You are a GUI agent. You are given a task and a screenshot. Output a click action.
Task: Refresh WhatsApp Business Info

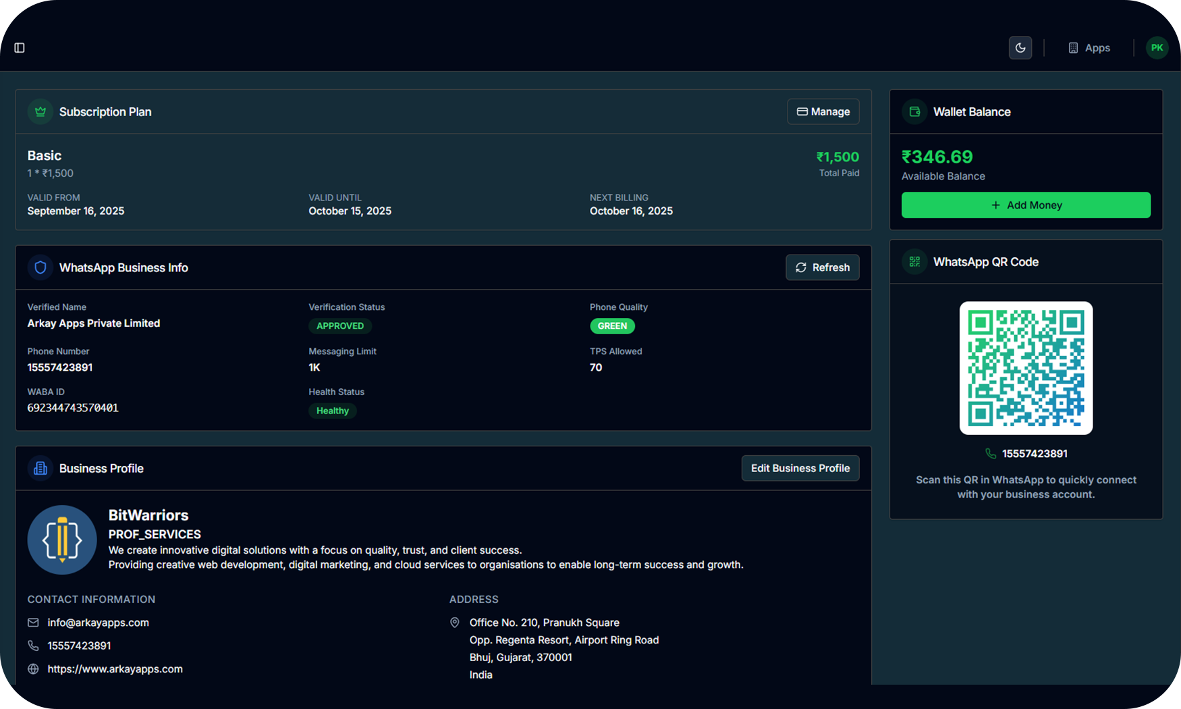tap(822, 267)
